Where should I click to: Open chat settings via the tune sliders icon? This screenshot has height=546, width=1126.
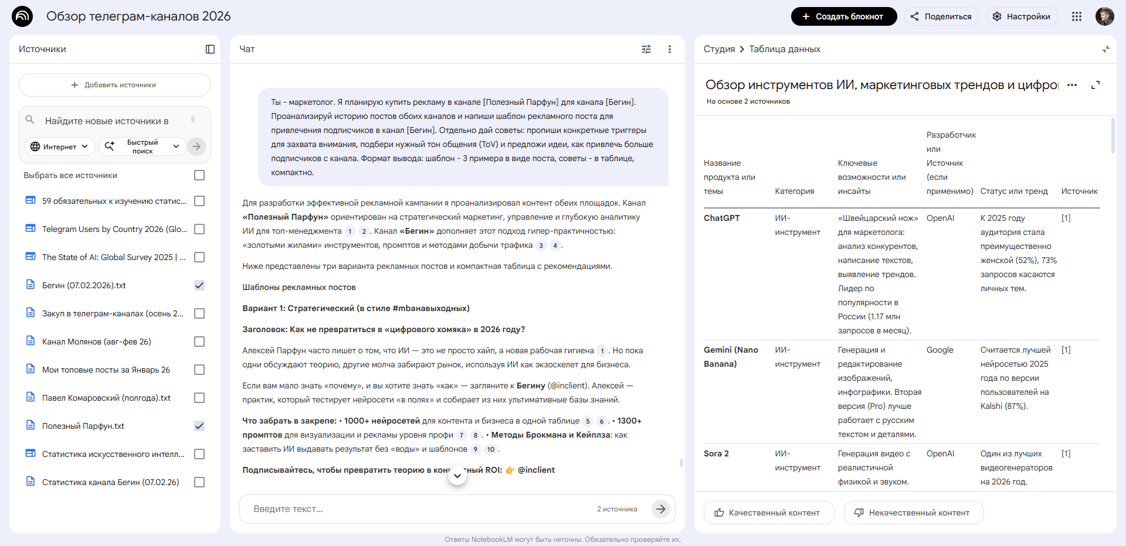click(x=646, y=49)
